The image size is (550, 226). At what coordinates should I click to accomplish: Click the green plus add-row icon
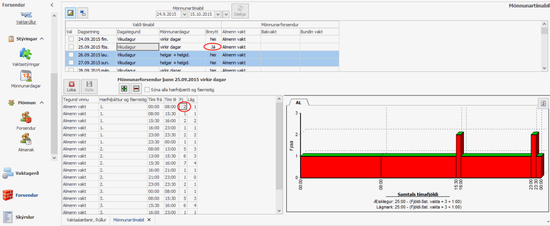coord(124,89)
